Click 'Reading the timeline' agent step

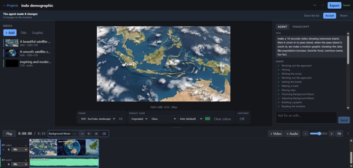pos(293,107)
